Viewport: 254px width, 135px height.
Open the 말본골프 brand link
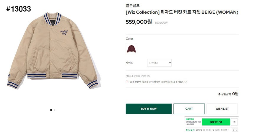(133, 5)
